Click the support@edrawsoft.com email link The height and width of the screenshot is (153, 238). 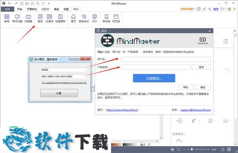coord(196,110)
